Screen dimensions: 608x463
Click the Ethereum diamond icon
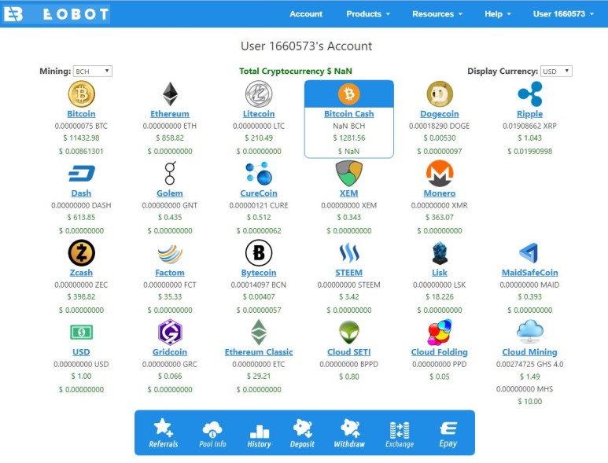tap(170, 94)
